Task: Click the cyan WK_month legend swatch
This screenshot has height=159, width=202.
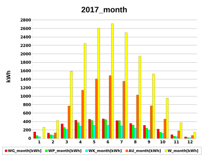Action: 86,151
